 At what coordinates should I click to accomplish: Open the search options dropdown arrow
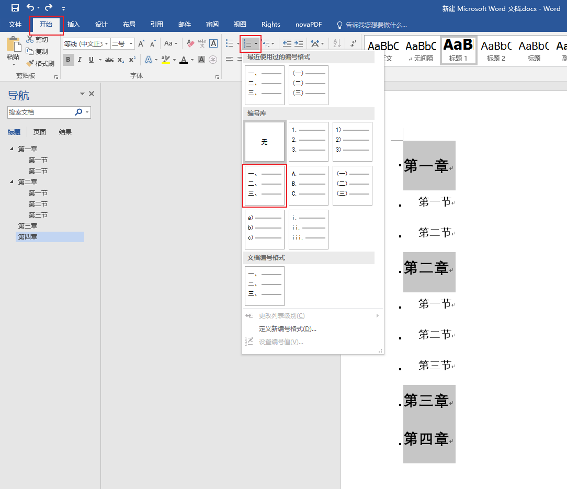tap(87, 112)
